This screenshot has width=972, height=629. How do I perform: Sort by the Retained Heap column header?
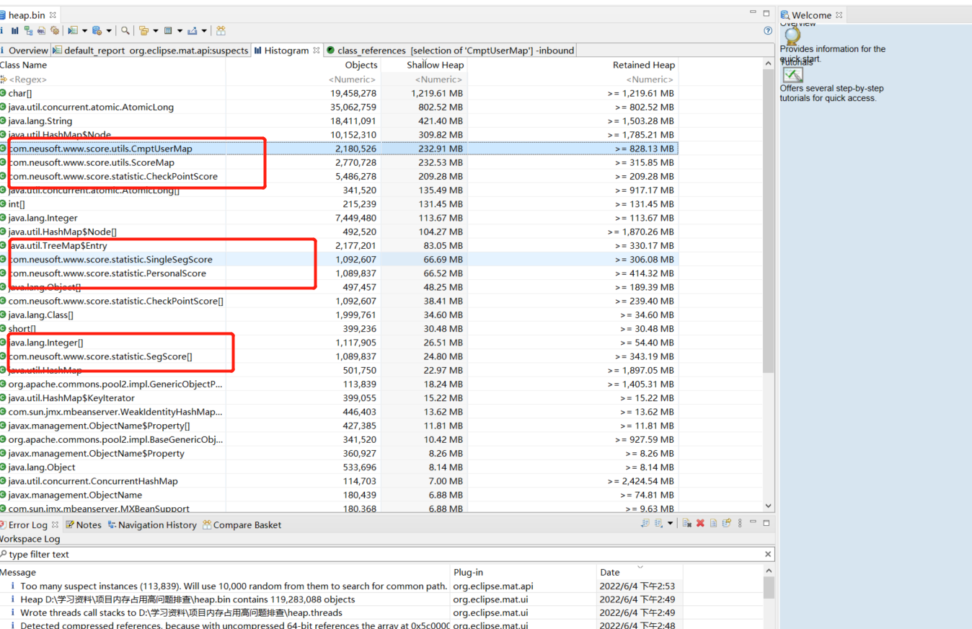[x=573, y=65]
